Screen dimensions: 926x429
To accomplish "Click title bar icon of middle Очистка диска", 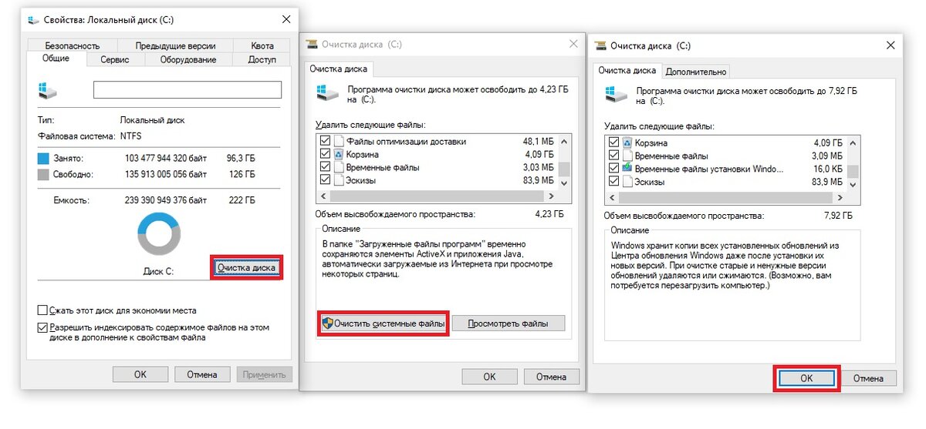I will click(311, 45).
